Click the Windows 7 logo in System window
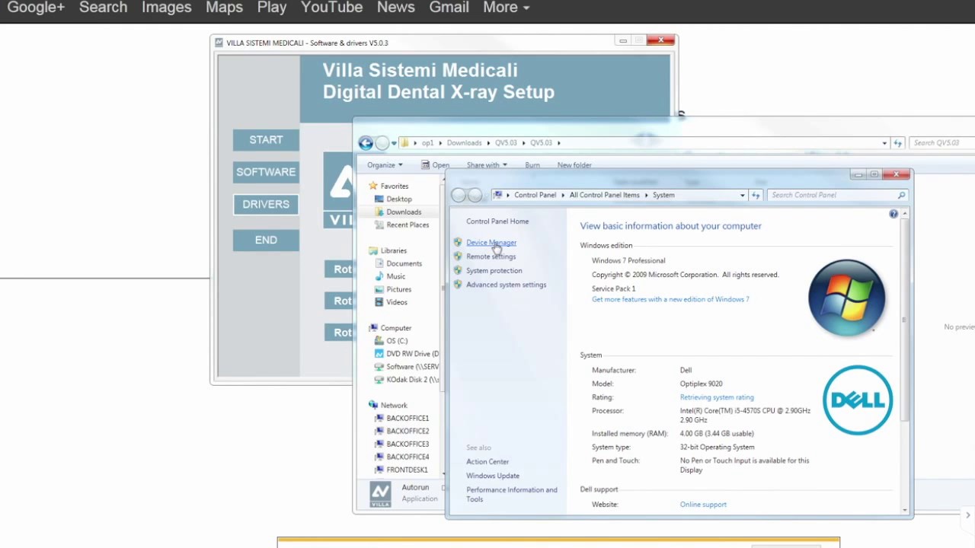 pyautogui.click(x=847, y=298)
